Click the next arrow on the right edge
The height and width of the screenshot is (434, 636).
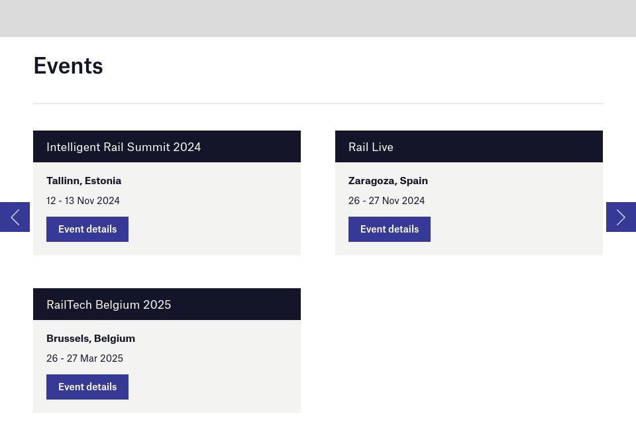(x=621, y=217)
